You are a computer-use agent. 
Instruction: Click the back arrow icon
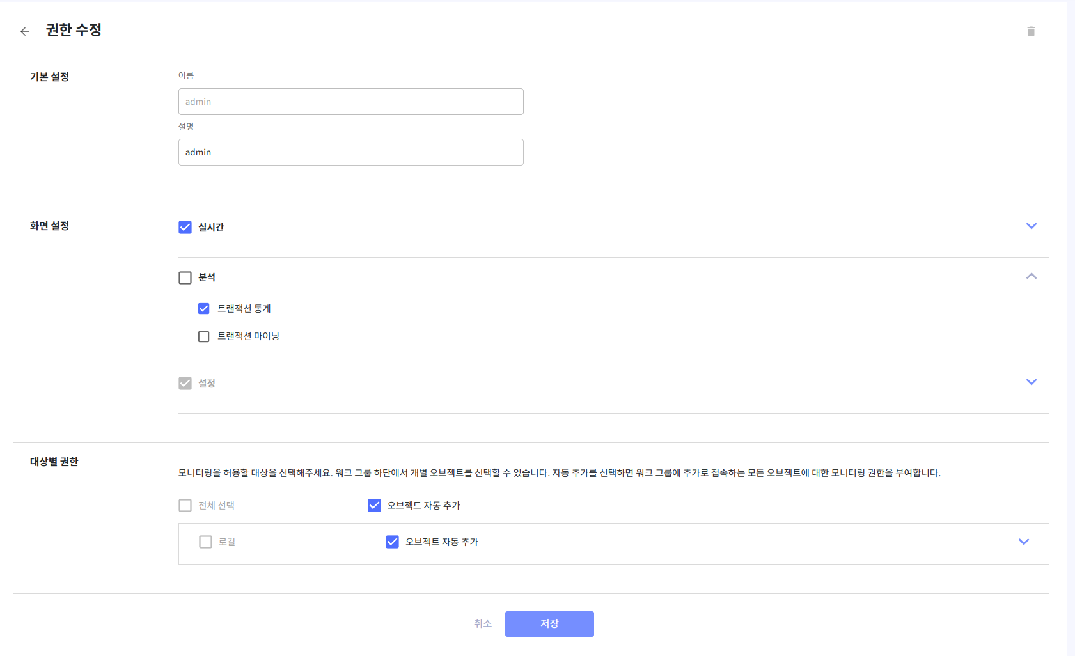(x=25, y=31)
